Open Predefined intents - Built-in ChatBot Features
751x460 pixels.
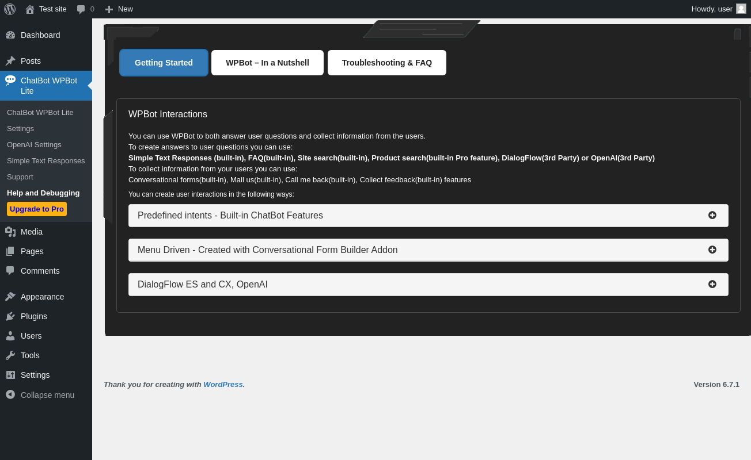(428, 216)
